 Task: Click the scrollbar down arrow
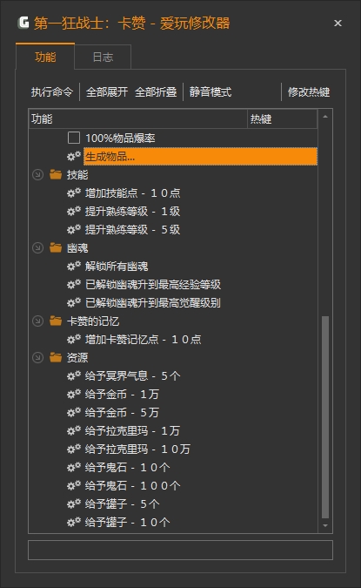click(325, 526)
